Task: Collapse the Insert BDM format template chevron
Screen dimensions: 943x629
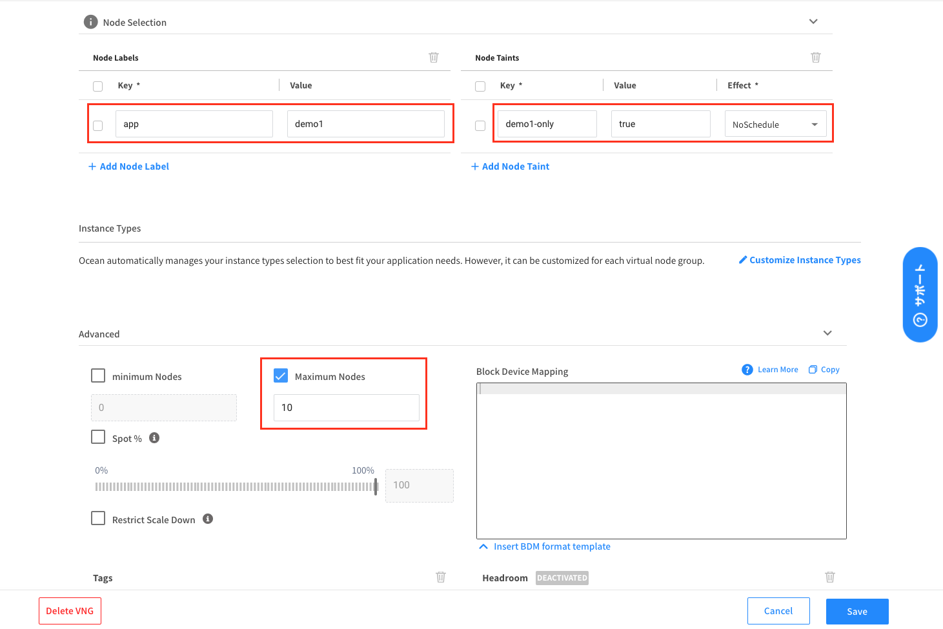Action: (483, 546)
